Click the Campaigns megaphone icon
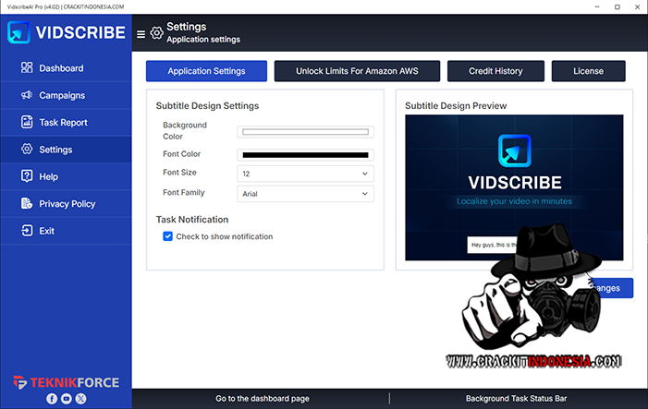 pos(27,95)
